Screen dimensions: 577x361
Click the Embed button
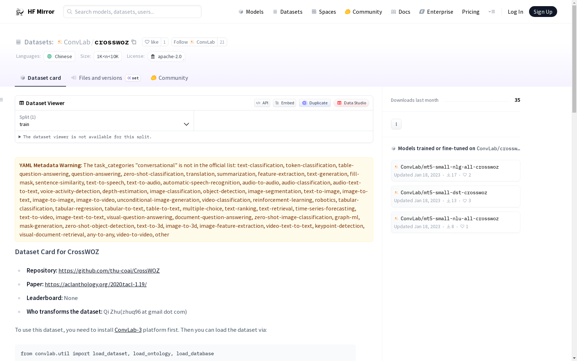285,103
